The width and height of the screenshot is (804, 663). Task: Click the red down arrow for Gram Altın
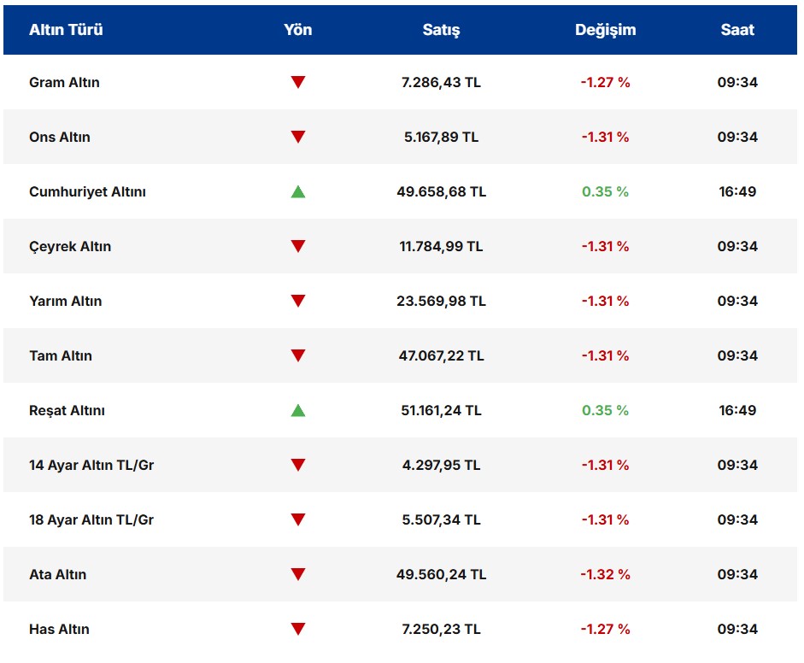point(297,83)
